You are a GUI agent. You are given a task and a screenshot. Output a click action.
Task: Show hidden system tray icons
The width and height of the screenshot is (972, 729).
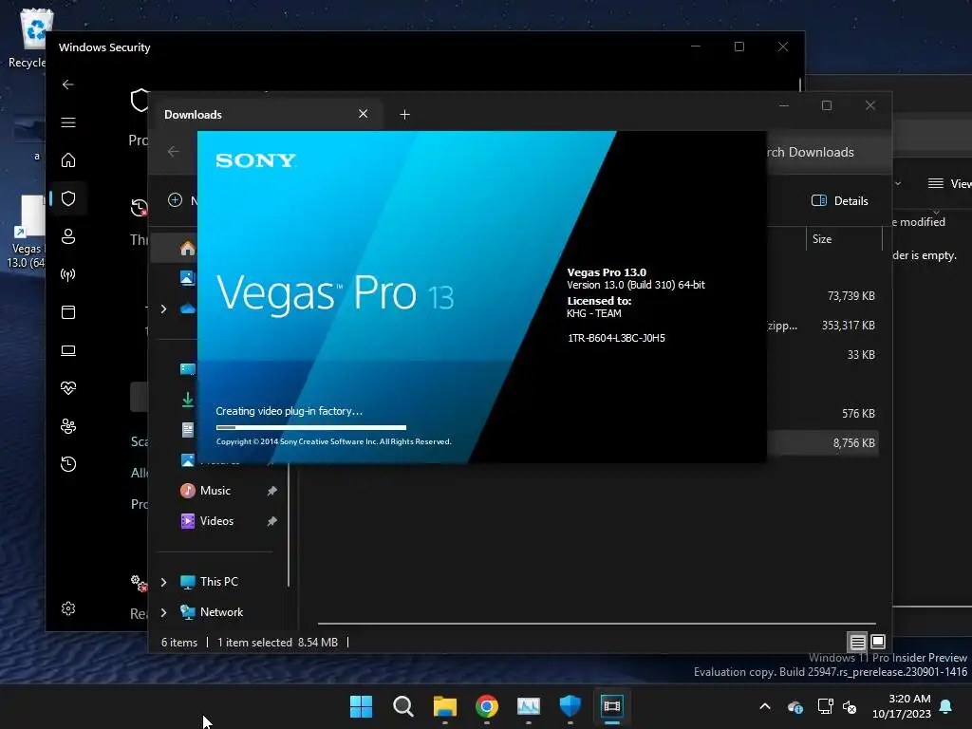point(765,706)
